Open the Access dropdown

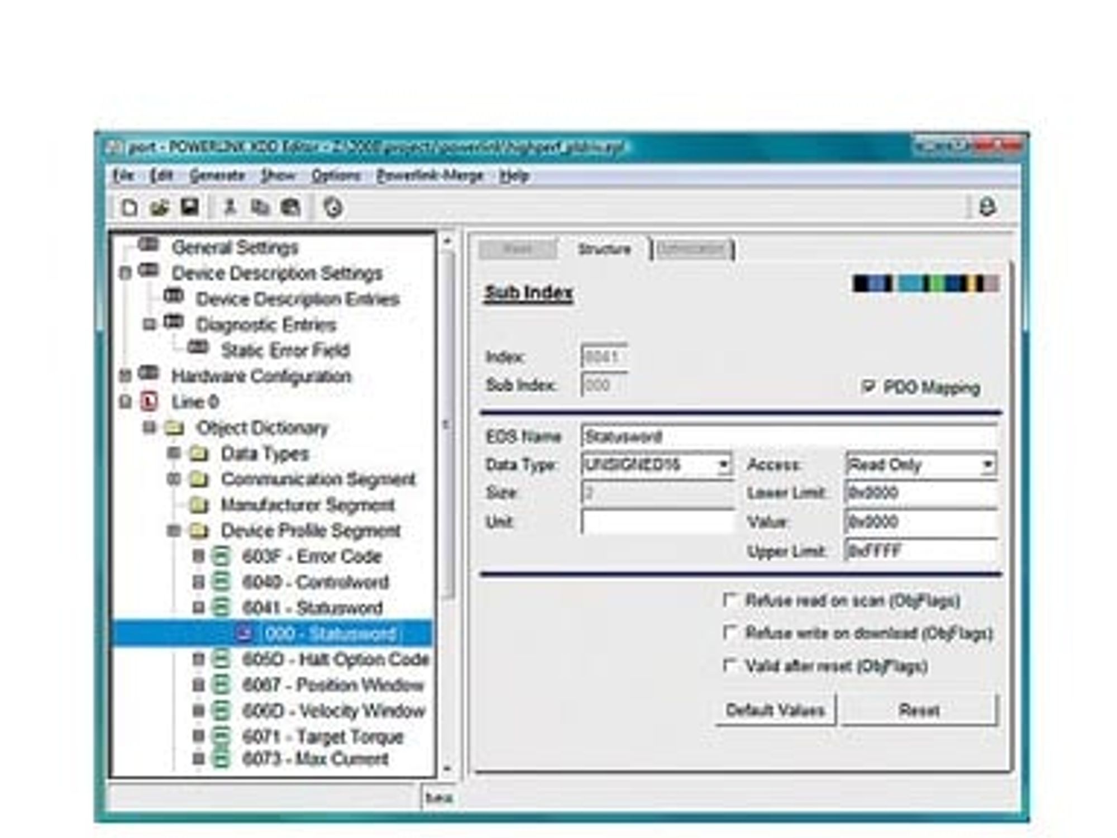click(x=987, y=464)
